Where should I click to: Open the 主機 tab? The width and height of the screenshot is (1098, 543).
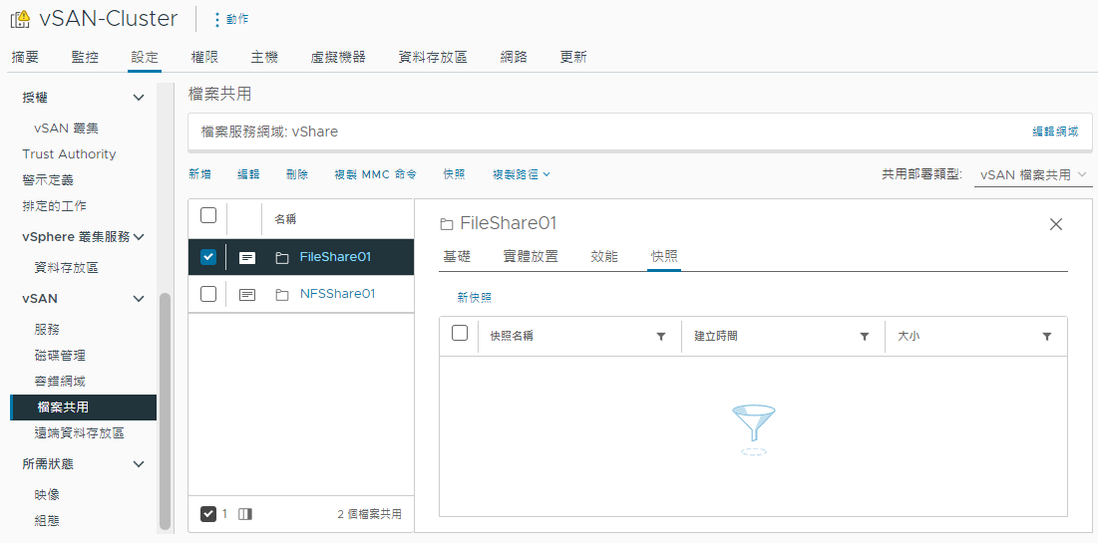pos(264,58)
